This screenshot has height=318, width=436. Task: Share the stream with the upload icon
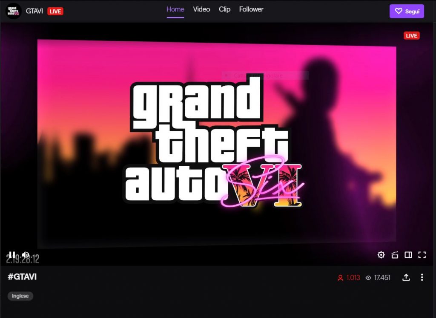(x=406, y=278)
